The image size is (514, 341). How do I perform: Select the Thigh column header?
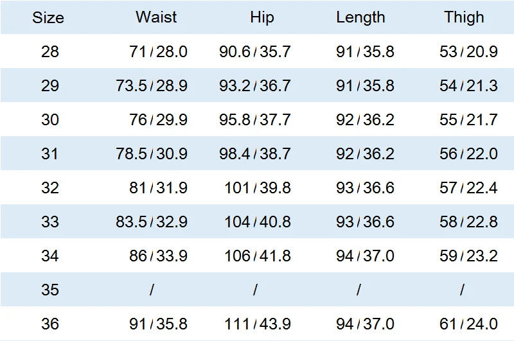coord(464,17)
